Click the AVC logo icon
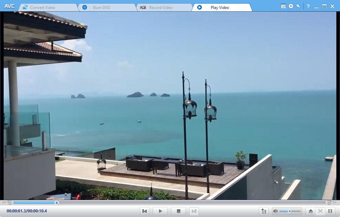 click(x=9, y=6)
